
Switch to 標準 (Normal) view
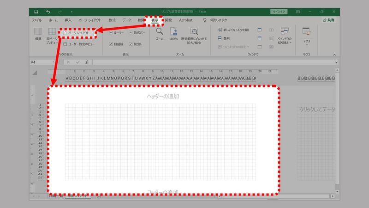pos(38,34)
